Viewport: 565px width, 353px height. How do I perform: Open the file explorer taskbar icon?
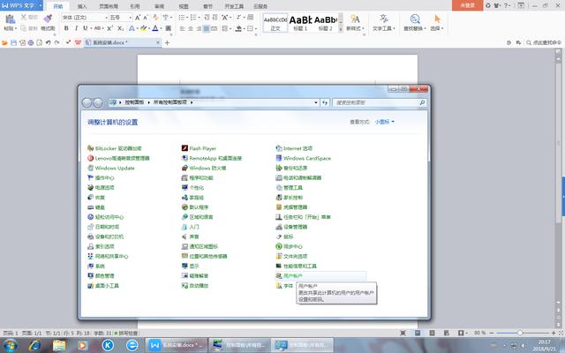[x=59, y=345]
